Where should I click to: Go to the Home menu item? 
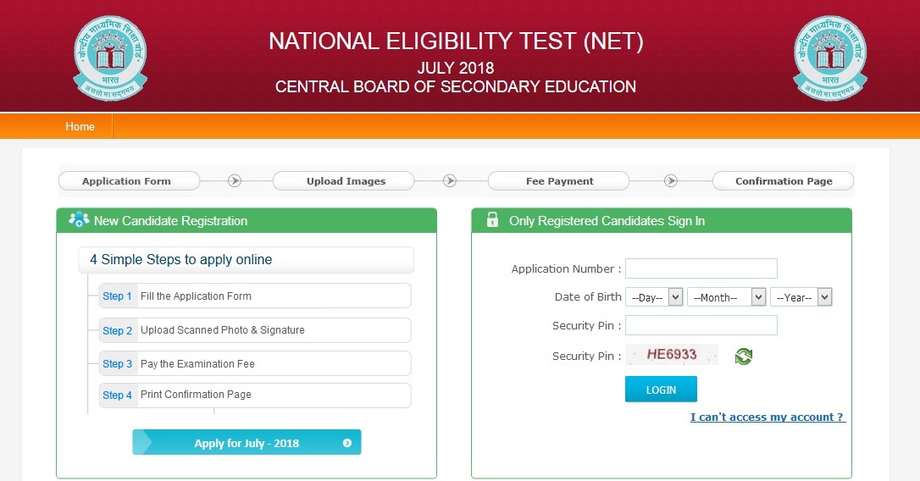point(80,126)
